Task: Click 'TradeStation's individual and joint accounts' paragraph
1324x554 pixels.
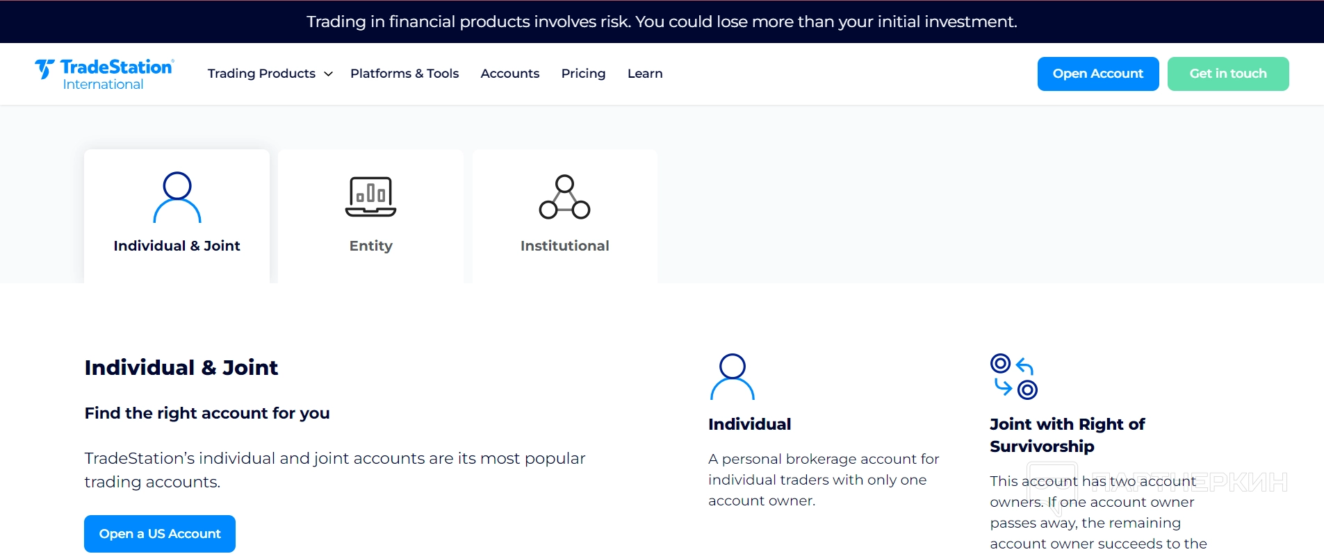Action: click(x=335, y=470)
